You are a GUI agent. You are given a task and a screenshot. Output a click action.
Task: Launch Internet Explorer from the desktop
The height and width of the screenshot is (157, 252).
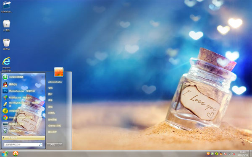click(x=6, y=64)
